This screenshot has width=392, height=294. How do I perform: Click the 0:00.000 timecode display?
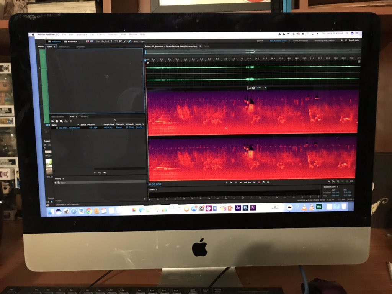coord(155,184)
